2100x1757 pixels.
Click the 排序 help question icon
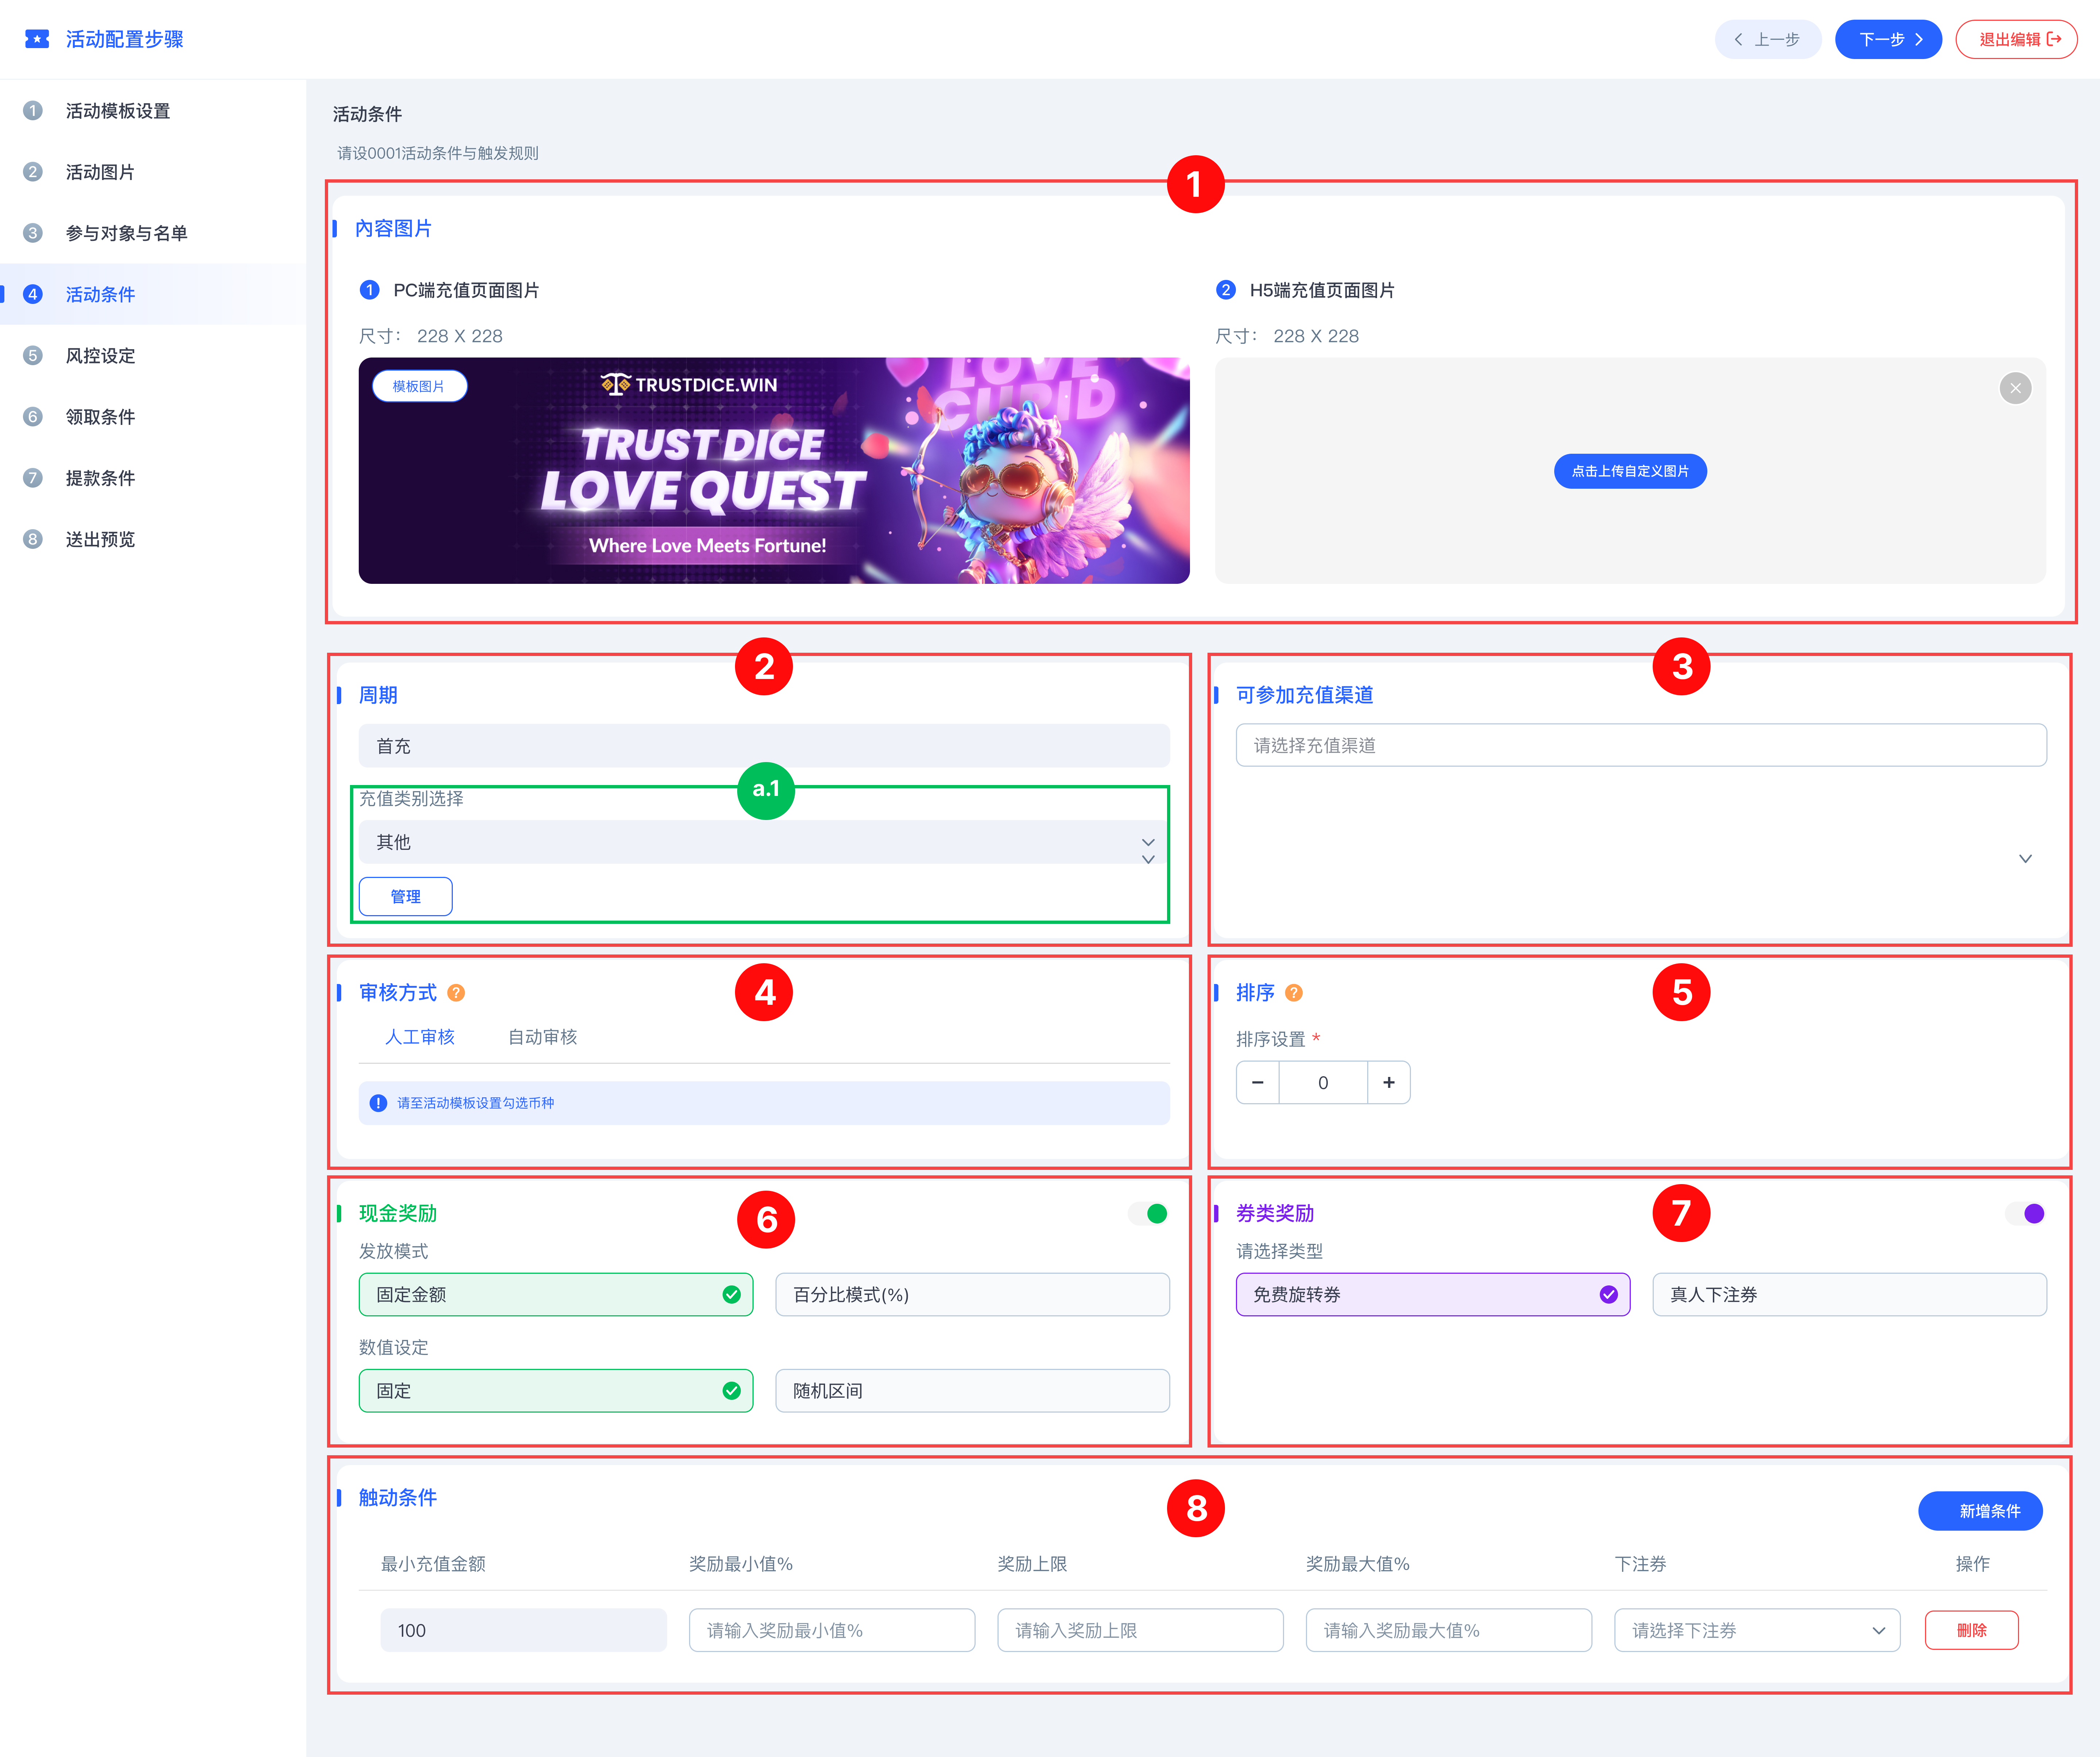[x=1294, y=992]
